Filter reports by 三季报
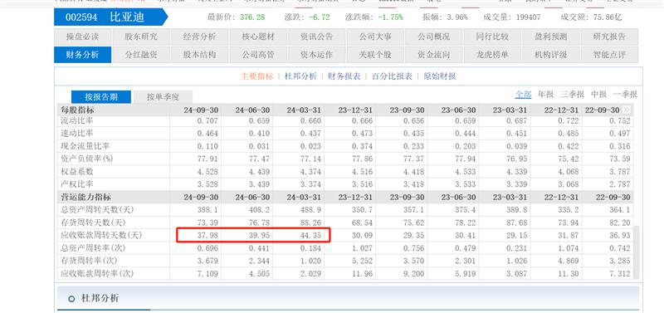664x313 pixels. pos(572,95)
